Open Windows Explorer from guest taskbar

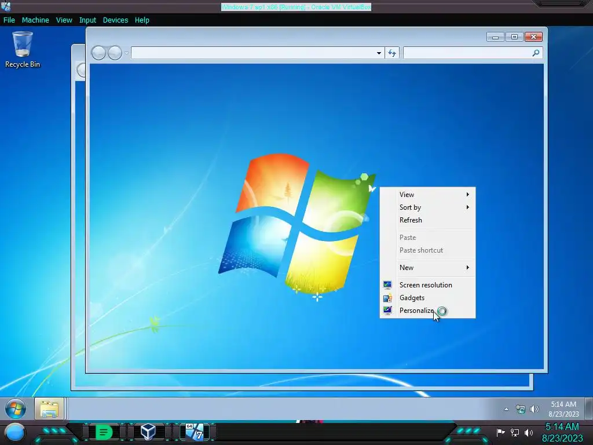click(49, 408)
